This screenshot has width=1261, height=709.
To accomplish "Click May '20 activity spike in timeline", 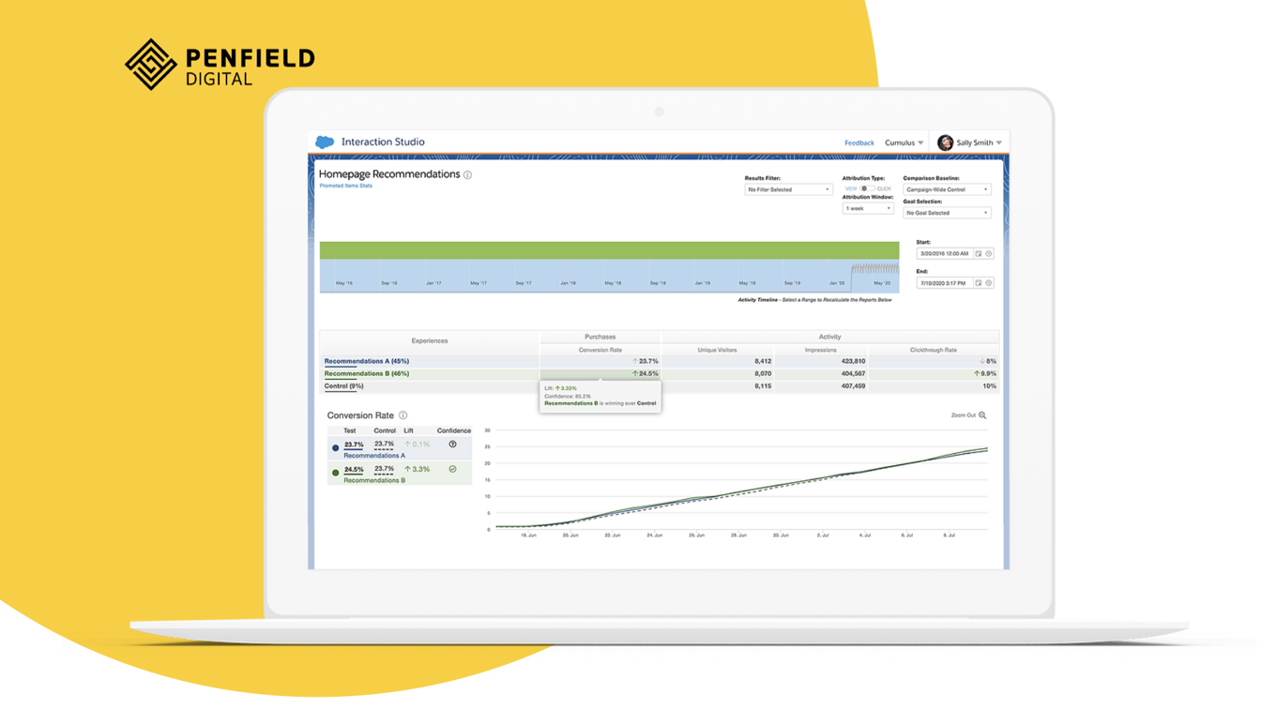I will (x=874, y=269).
